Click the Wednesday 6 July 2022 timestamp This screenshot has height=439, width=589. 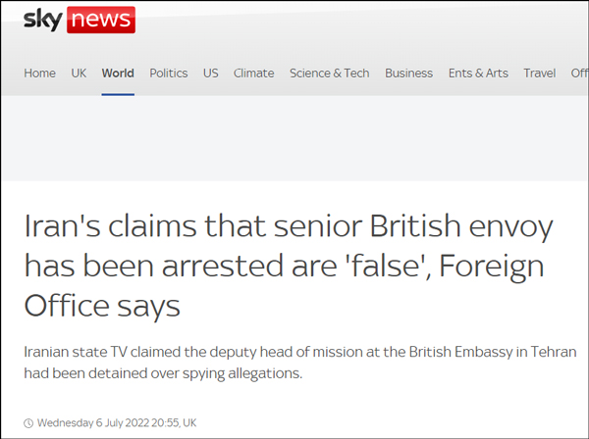point(117,422)
